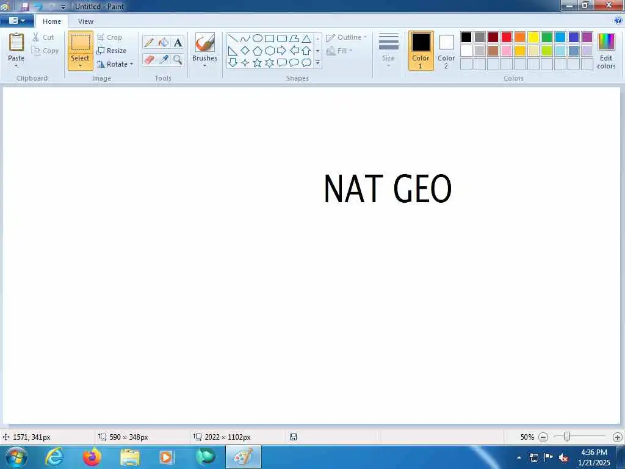Choose the Polygon shape

click(x=294, y=38)
